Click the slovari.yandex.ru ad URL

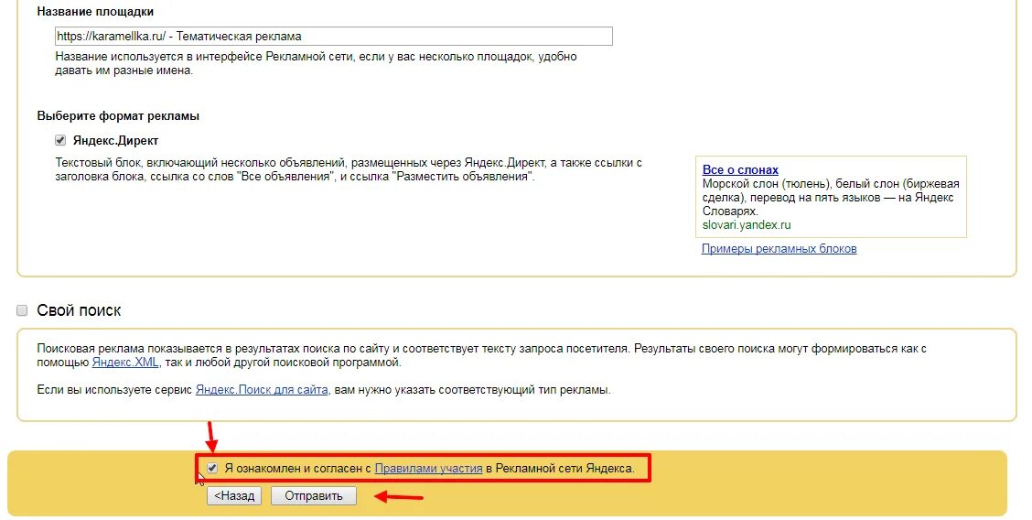click(x=747, y=224)
